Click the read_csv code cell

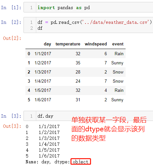[88, 25]
